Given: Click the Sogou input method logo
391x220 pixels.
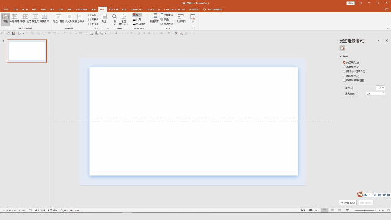Looking at the screenshot, I should point(360,194).
